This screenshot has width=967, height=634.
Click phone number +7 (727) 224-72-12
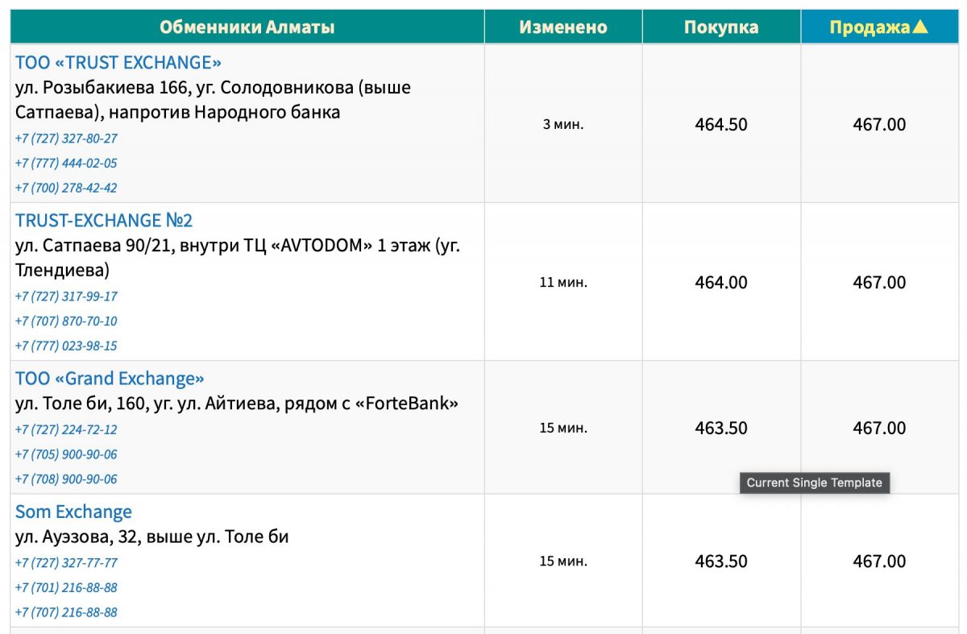(x=66, y=429)
